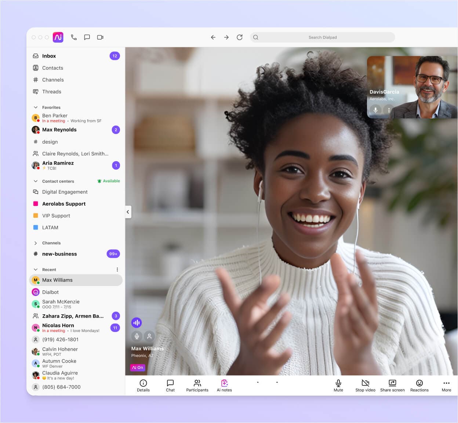Open Max Reynolds conversation
Viewport: 458px width, 423px height.
point(59,130)
